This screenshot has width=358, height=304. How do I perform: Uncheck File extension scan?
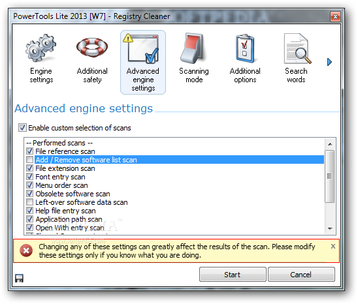(x=29, y=168)
